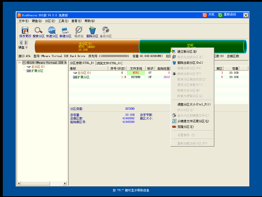Open the 文件(F) menu
The height and width of the screenshot is (197, 262).
(x=24, y=21)
